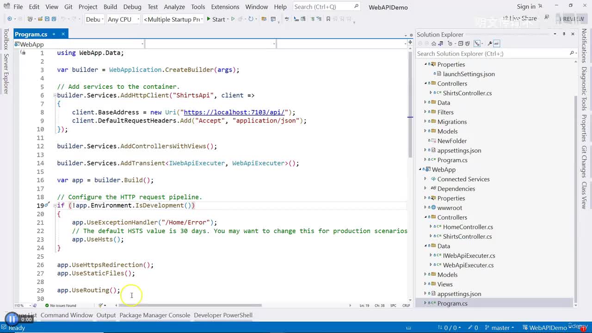Viewport: 592px width, 333px height.
Task: Click Collapse All in Solution Explorer
Action: (461, 43)
